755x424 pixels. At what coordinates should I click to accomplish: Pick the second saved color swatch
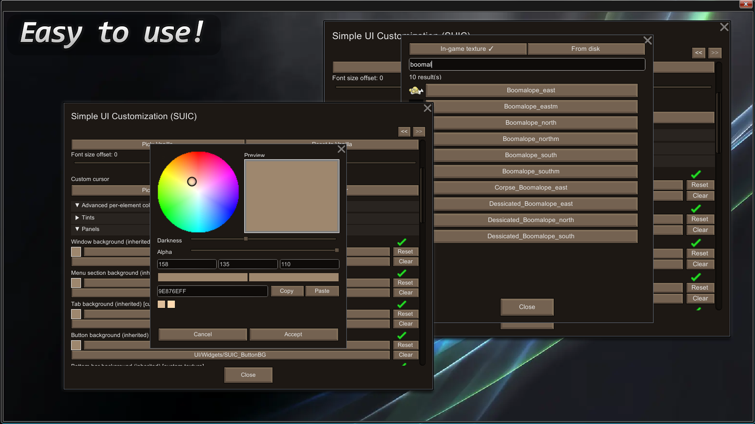pos(171,304)
